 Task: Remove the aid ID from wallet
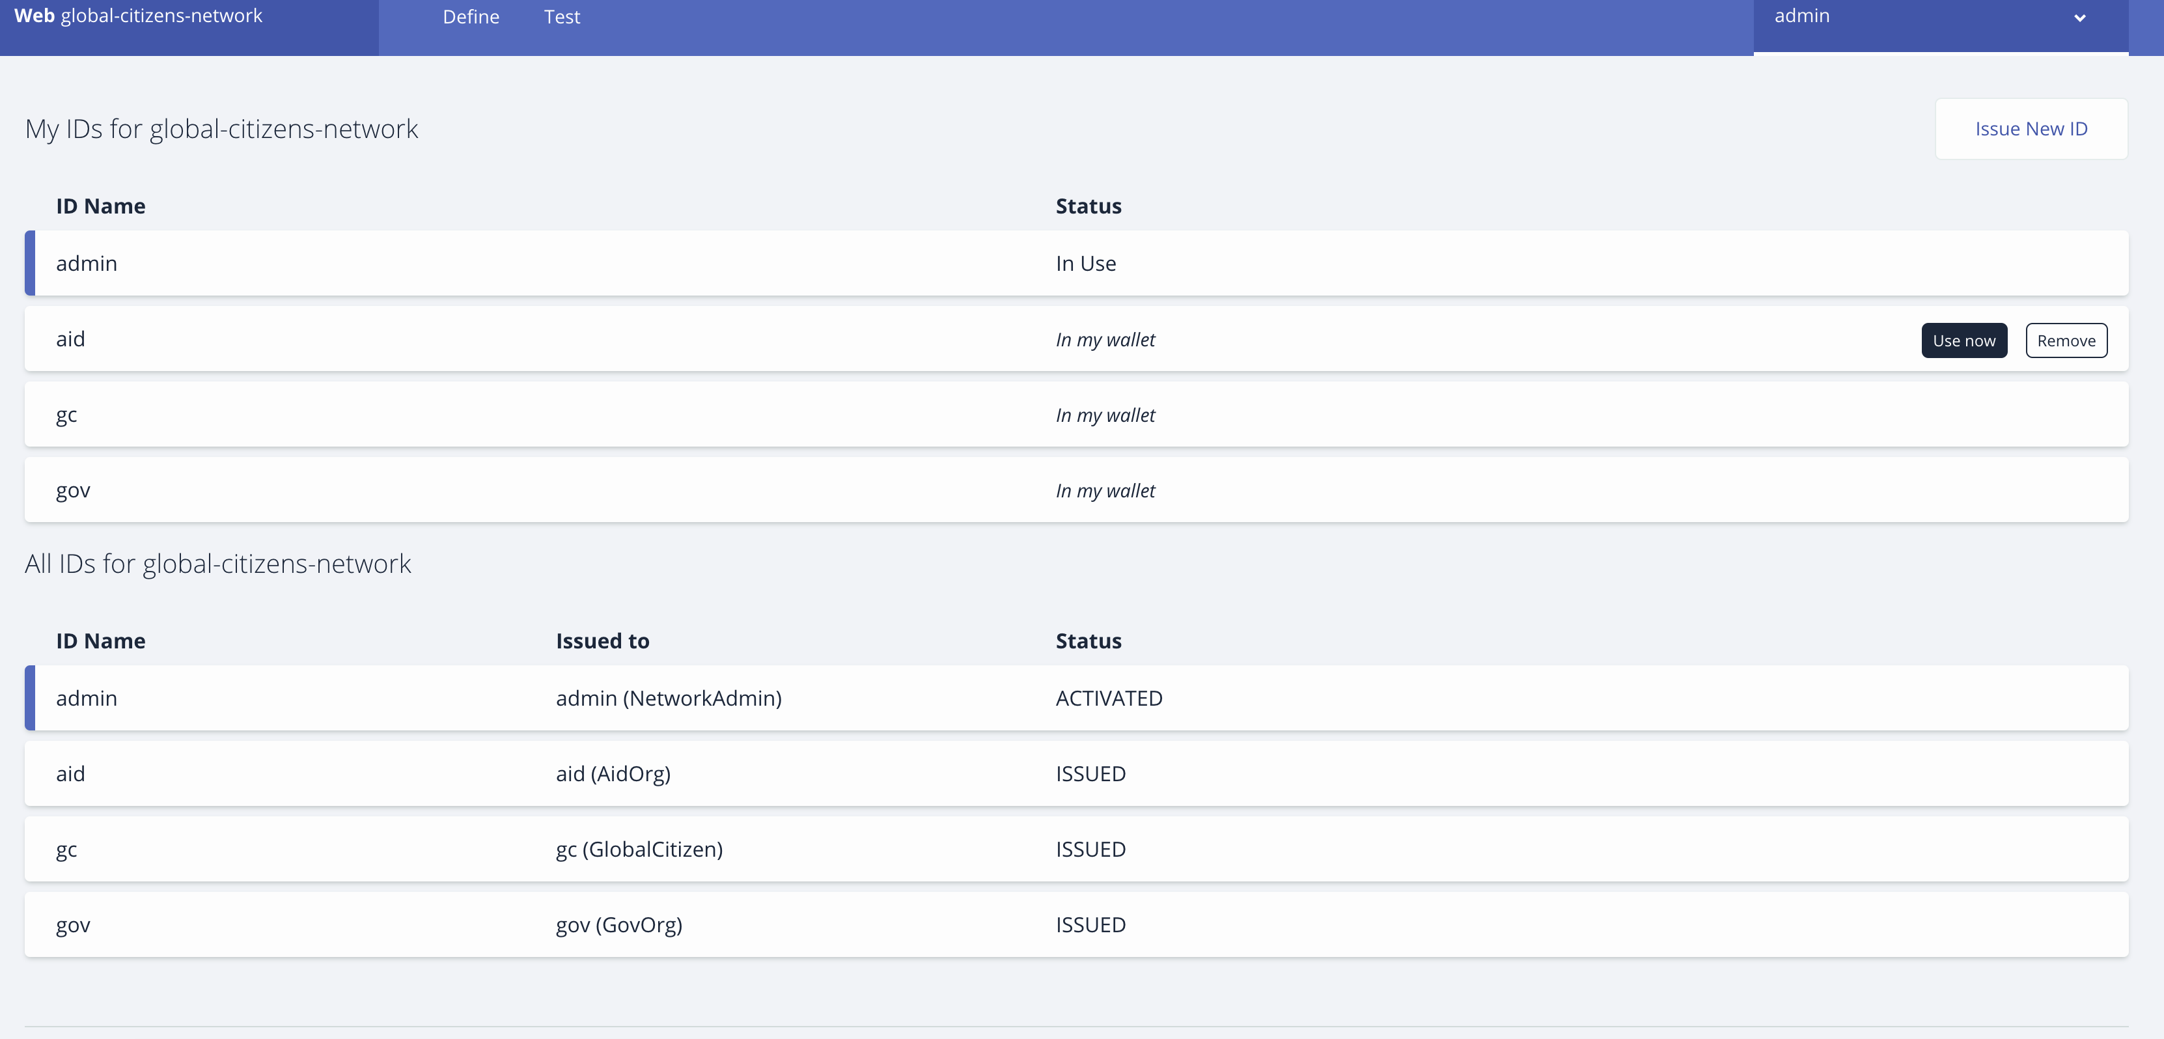2066,340
